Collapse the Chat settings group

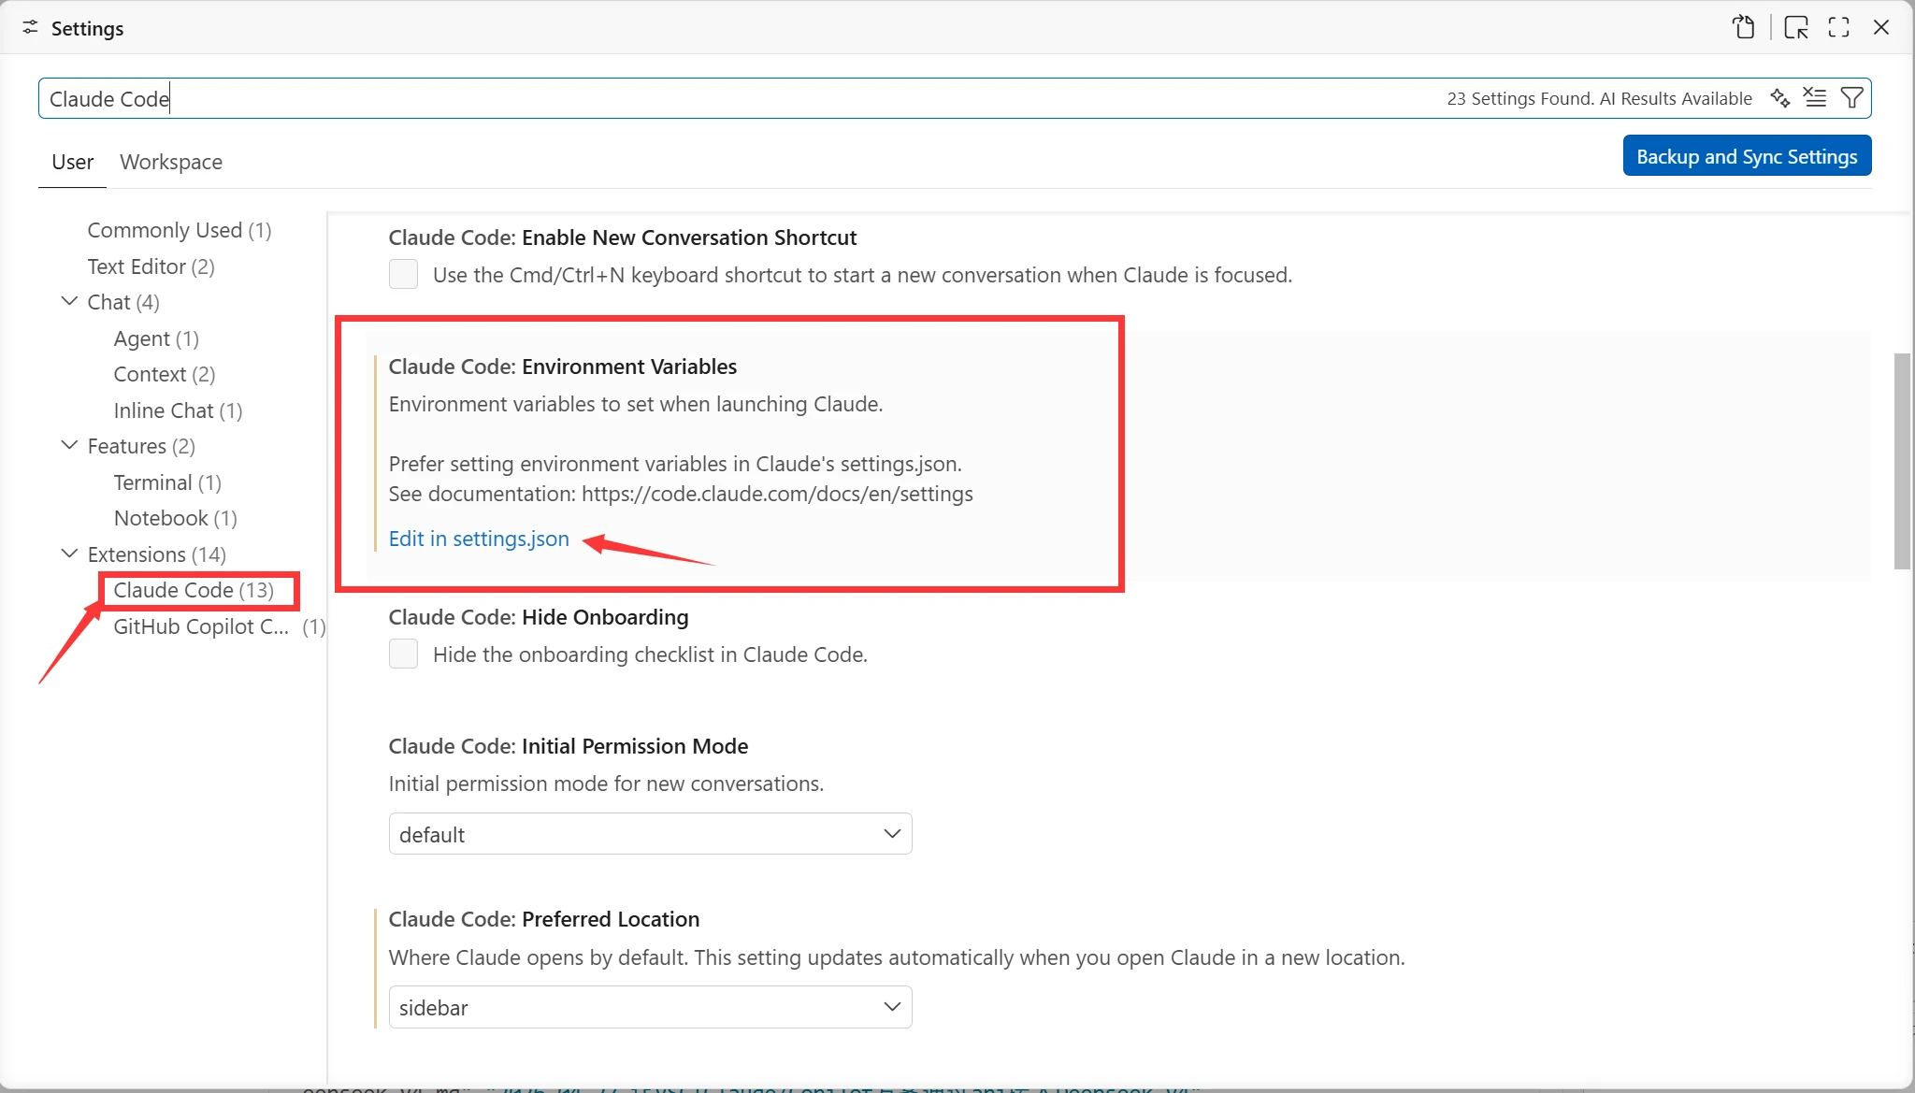pos(69,301)
